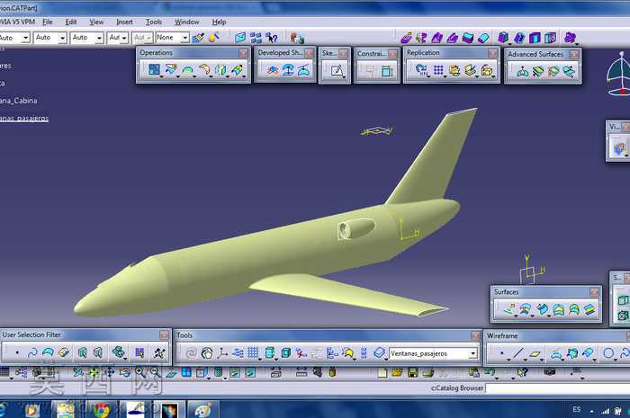Toggle the Curve Filter in User Selection Filter

32,352
